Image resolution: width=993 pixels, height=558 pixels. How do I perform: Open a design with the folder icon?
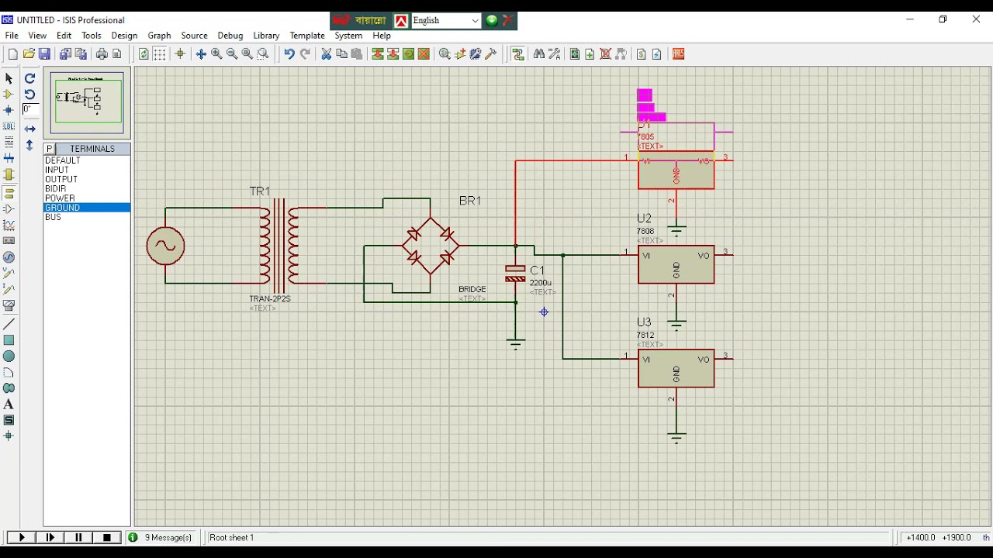[x=29, y=54]
